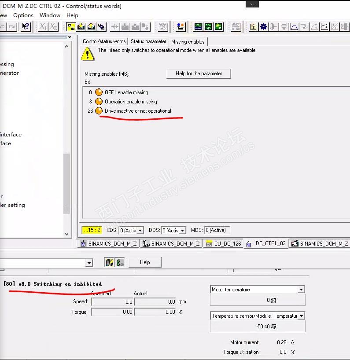This screenshot has height=360, width=350.
Task: Click the blue gear commissioning icon
Action: 263,27
